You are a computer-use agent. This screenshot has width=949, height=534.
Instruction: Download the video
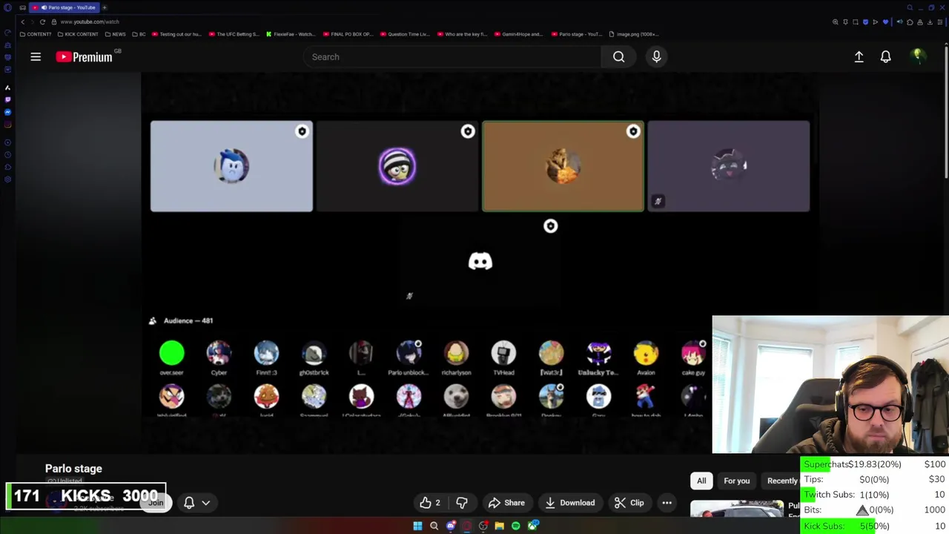point(569,503)
